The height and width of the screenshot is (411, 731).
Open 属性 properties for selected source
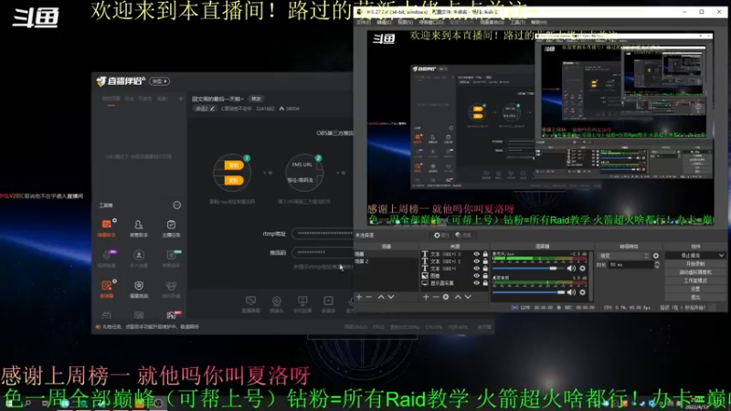[441, 236]
